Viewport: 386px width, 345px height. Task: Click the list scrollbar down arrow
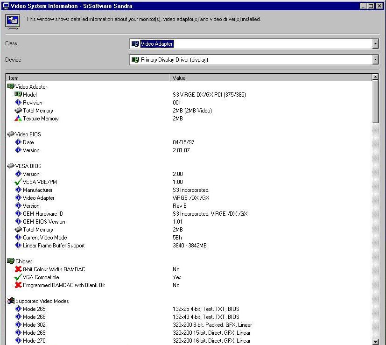click(375, 342)
